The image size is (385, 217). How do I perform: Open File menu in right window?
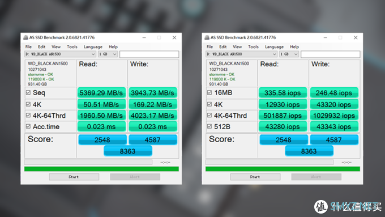coord(209,46)
